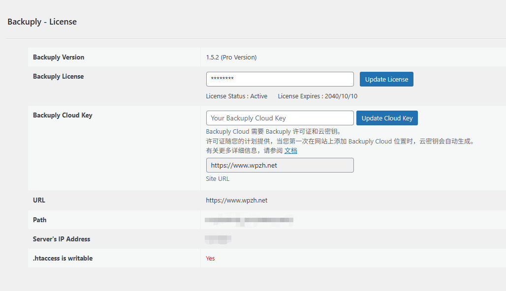Click the Backuply License row label
Viewport: 506px width, 291px height.
click(58, 76)
